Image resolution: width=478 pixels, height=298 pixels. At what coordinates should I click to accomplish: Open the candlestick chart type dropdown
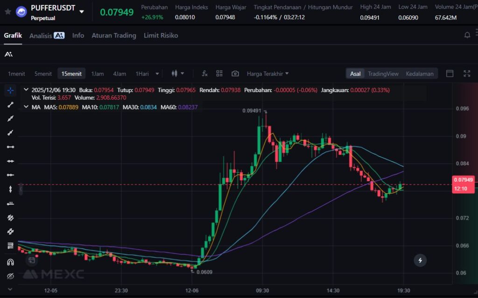[178, 74]
